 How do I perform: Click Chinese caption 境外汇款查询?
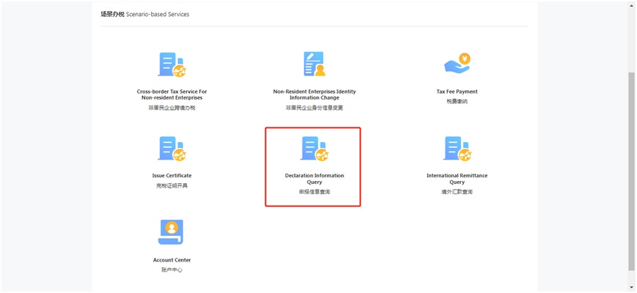457,192
